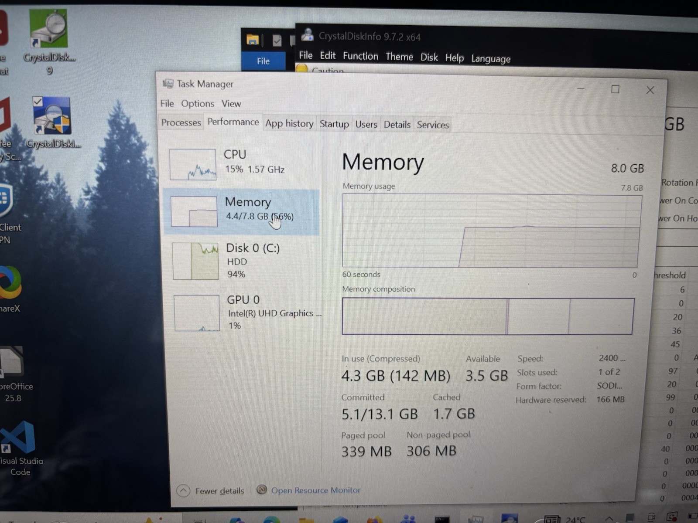This screenshot has height=523, width=698.
Task: Minimize the Task Manager window
Action: click(x=581, y=88)
